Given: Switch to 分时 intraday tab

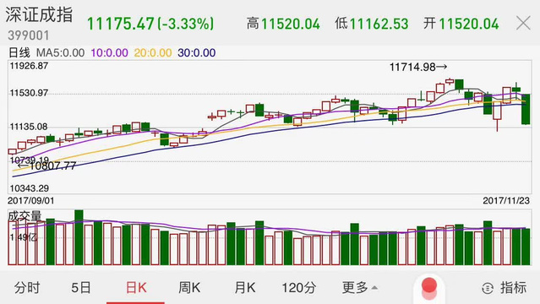Looking at the screenshot, I should pos(27,287).
